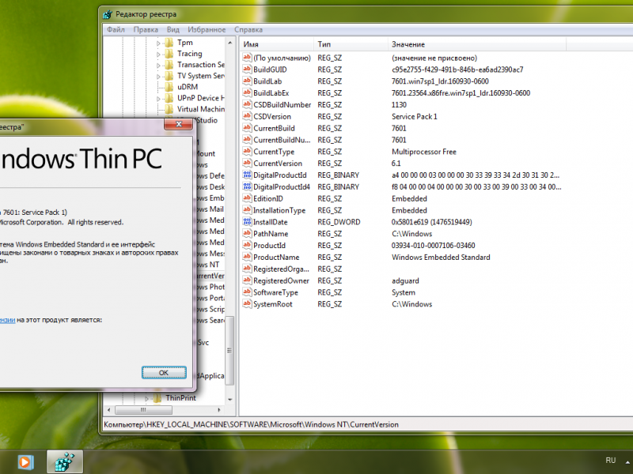
Task: Click the SoftwareType value icon
Action: click(x=247, y=292)
